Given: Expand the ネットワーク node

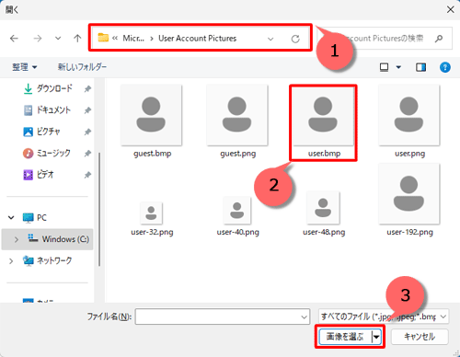Looking at the screenshot, I should 11,261.
